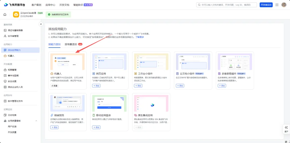Click the 云OpenClaw助理 app icon
This screenshot has height=143, width=290.
(x=16, y=14)
